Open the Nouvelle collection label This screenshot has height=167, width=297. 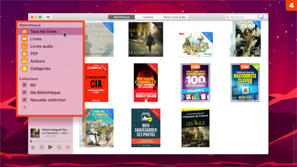tap(48, 100)
